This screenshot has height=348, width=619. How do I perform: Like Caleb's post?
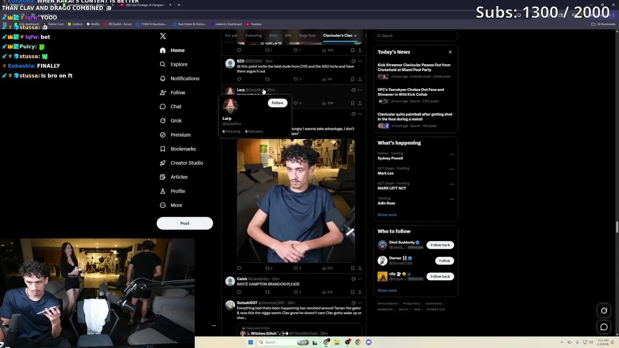(x=296, y=292)
